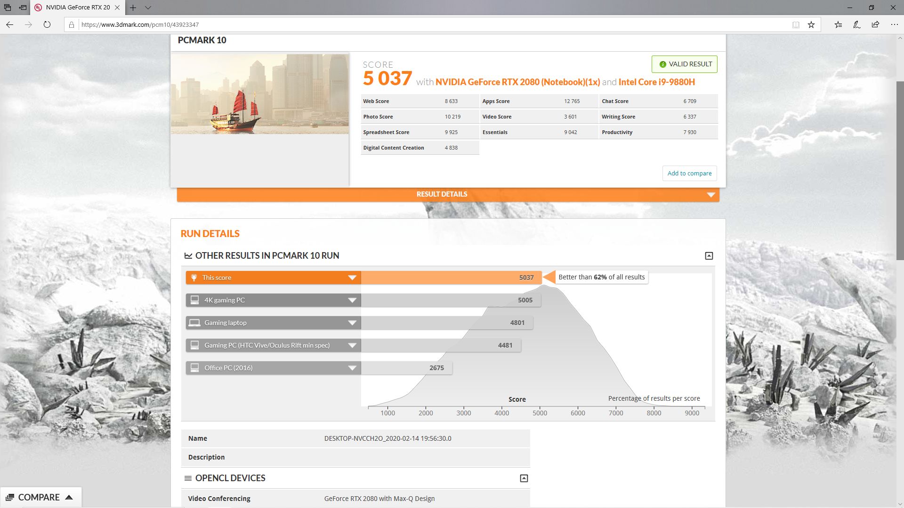Click the vertical page scrollbar thumb
The image size is (904, 508).
900,170
